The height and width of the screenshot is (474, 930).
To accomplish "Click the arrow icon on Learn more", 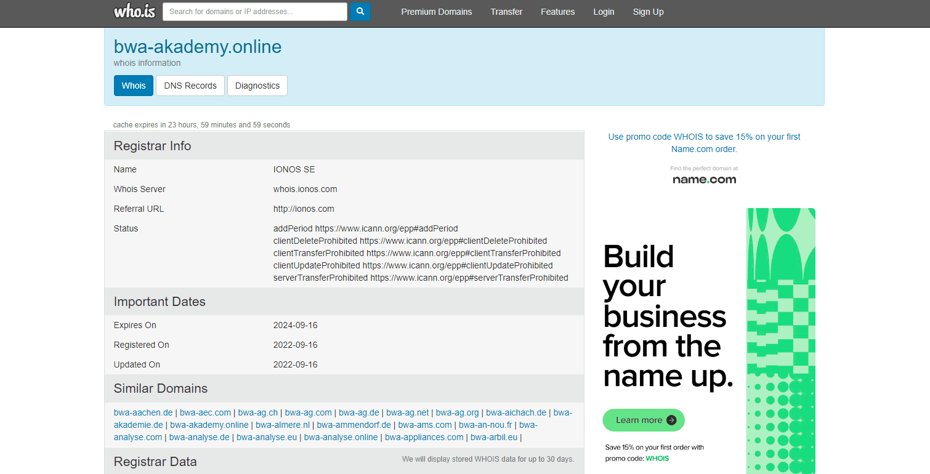I will tap(671, 420).
